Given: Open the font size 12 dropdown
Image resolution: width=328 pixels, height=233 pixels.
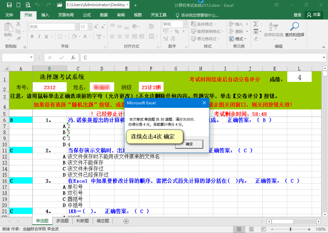Looking at the screenshot, I should [x=90, y=27].
